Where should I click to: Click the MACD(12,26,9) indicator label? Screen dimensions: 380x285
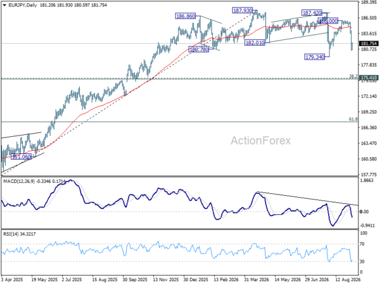(x=18, y=181)
